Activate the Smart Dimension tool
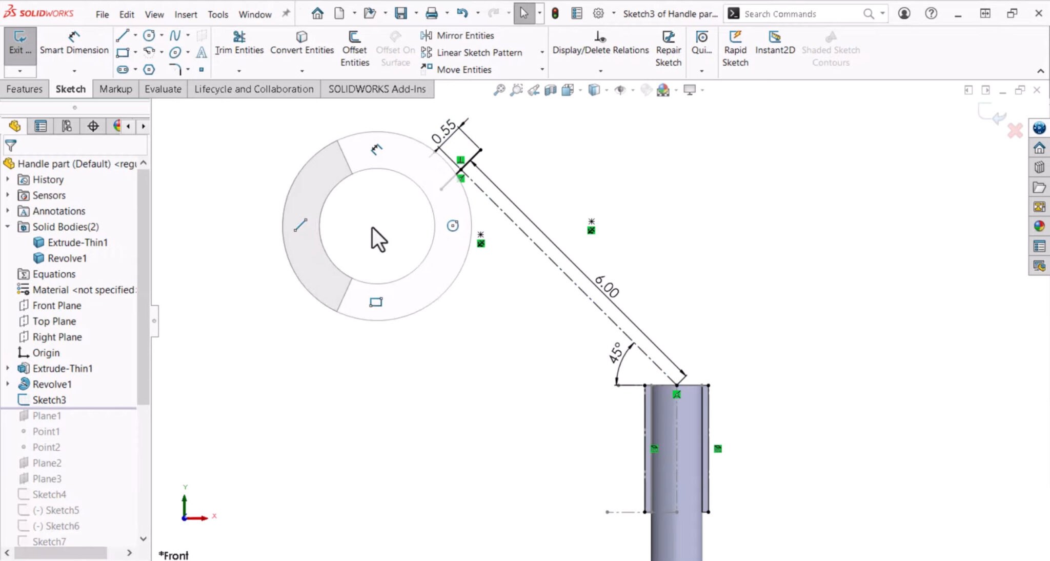The height and width of the screenshot is (561, 1050). [74, 46]
